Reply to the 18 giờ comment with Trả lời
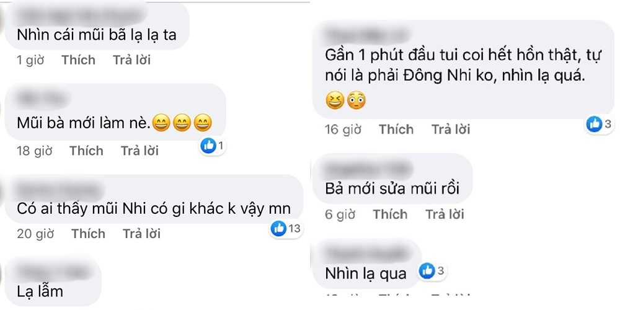This screenshot has width=620, height=310. pyautogui.click(x=139, y=151)
